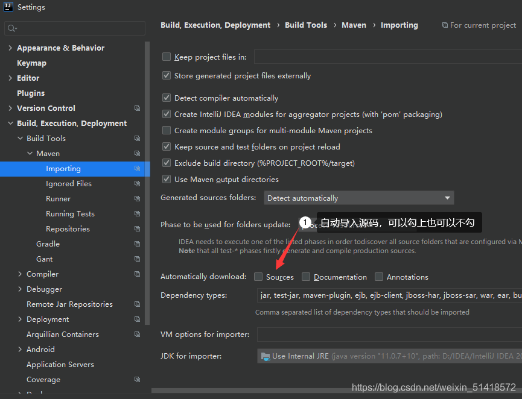Expand the Compiler node
The width and height of the screenshot is (522, 399).
(20, 274)
